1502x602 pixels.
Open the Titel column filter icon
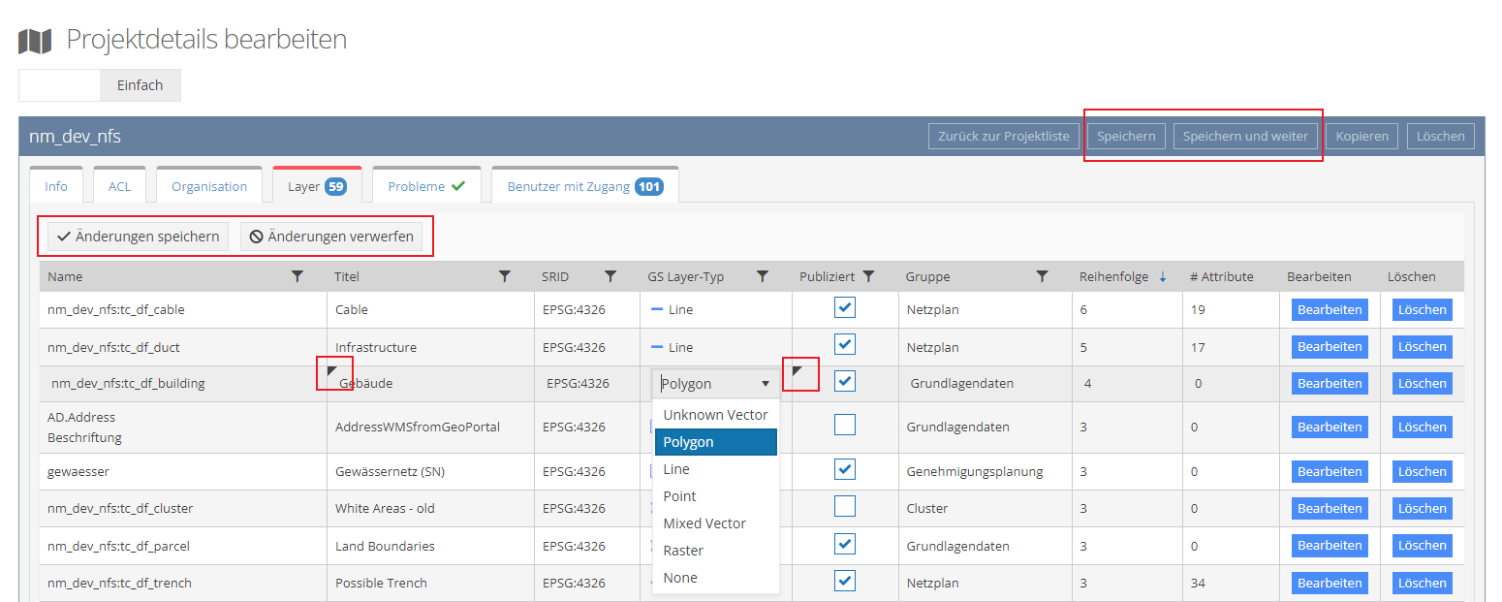coord(504,276)
